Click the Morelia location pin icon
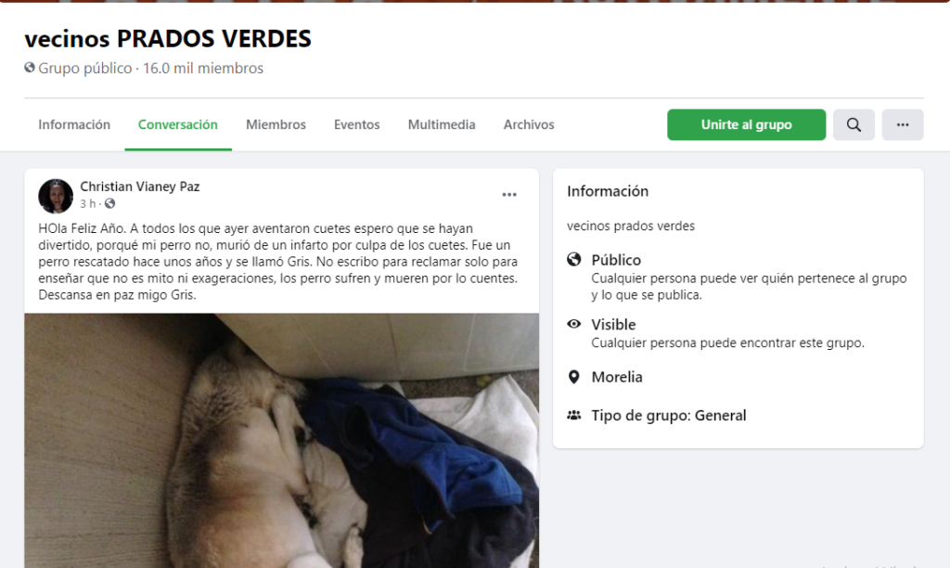Viewport: 950px width, 568px height. click(x=573, y=377)
